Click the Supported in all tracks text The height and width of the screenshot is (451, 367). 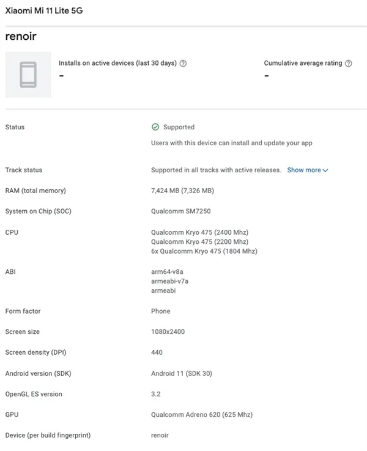pos(216,170)
